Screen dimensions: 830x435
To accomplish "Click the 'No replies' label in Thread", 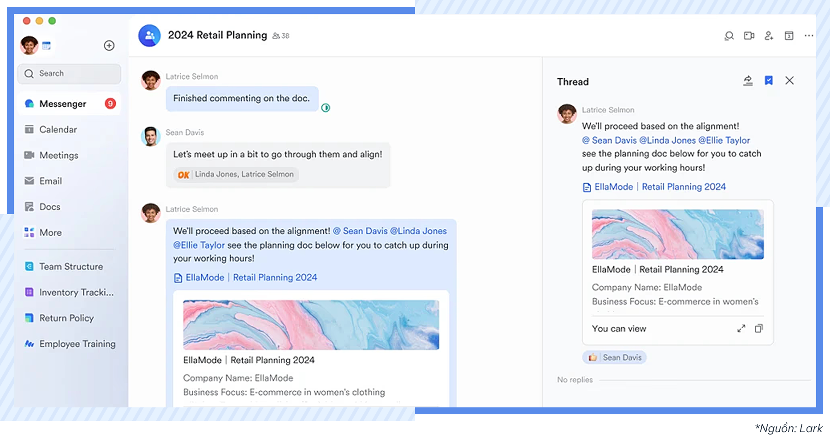I will click(x=575, y=380).
